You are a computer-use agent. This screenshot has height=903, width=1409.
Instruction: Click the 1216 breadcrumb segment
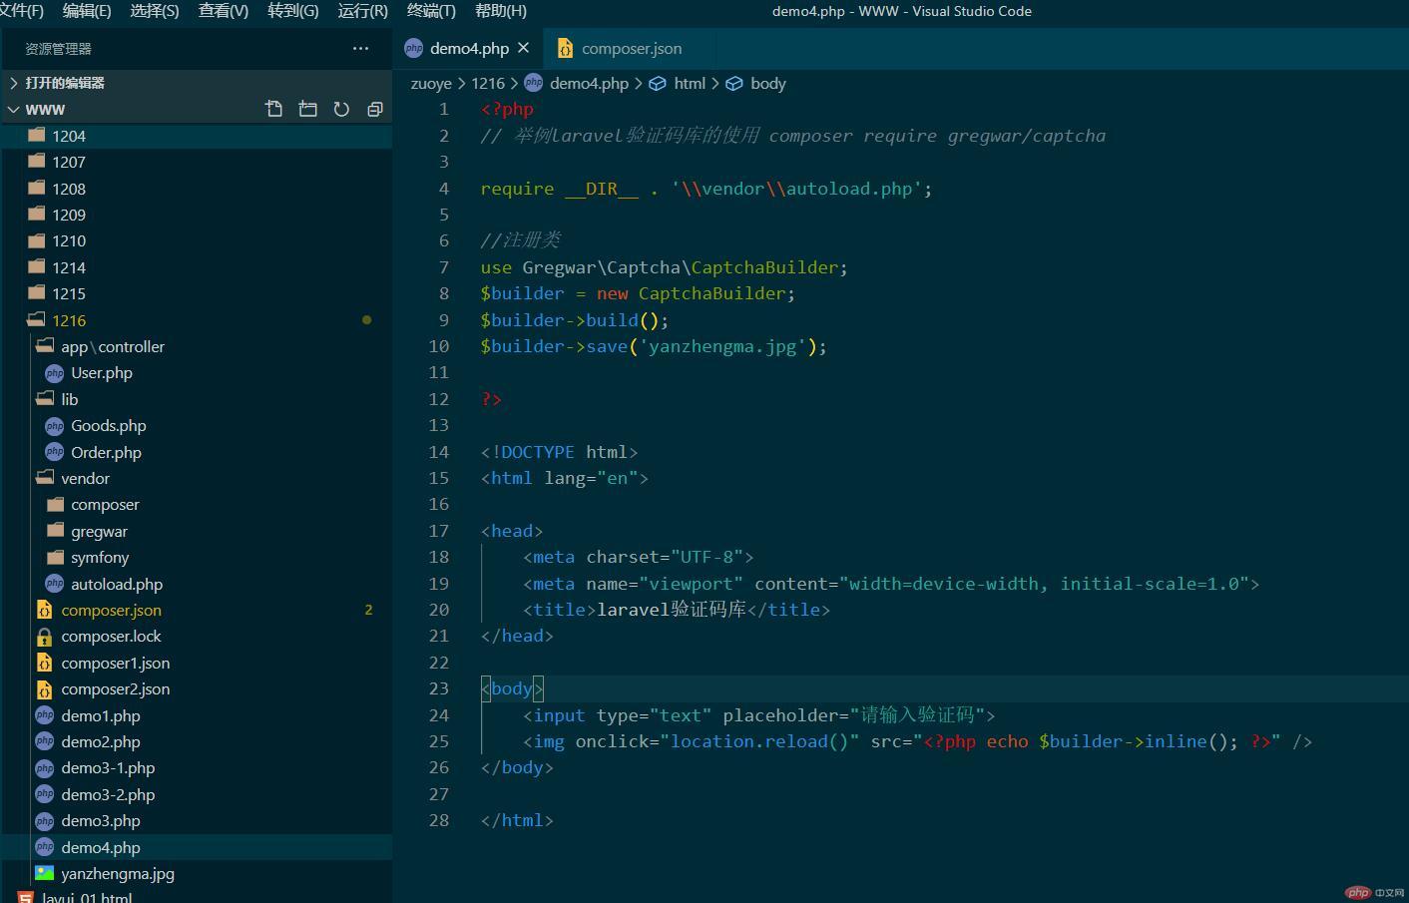(x=488, y=83)
